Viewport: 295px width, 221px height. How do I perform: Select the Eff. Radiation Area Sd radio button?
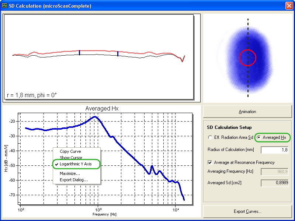(210, 137)
